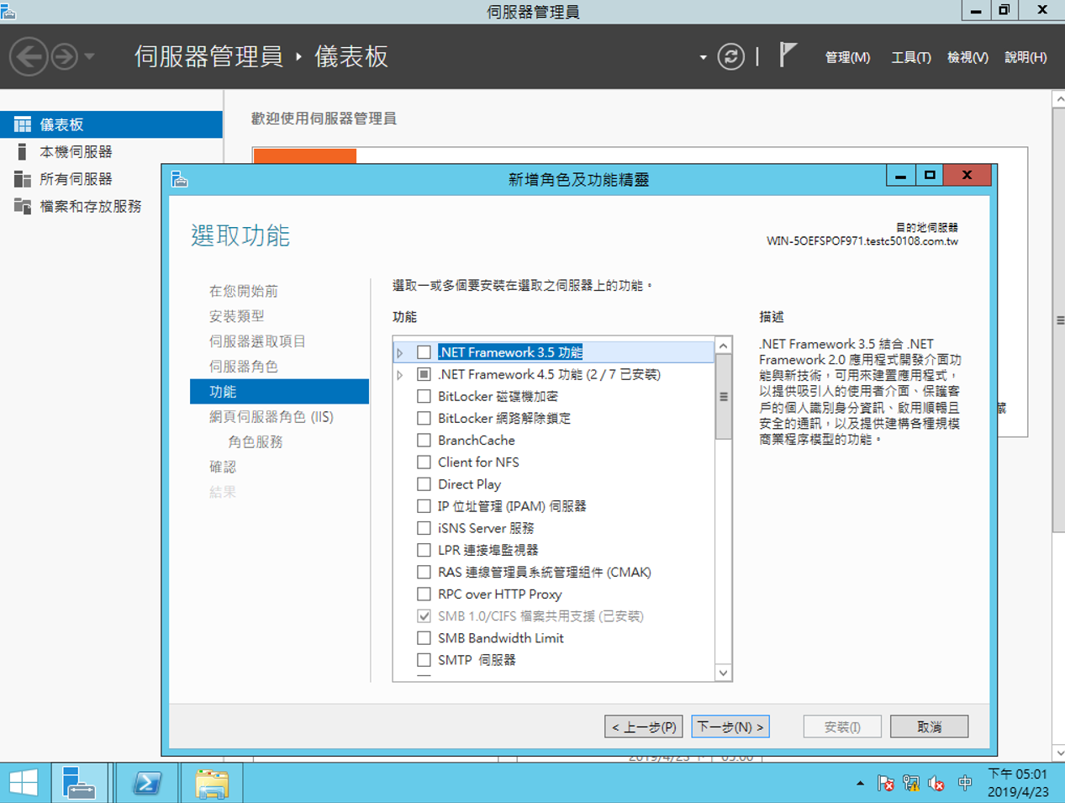Select 儀表板 dashboard icon in sidebar
This screenshot has width=1065, height=803.
(23, 124)
